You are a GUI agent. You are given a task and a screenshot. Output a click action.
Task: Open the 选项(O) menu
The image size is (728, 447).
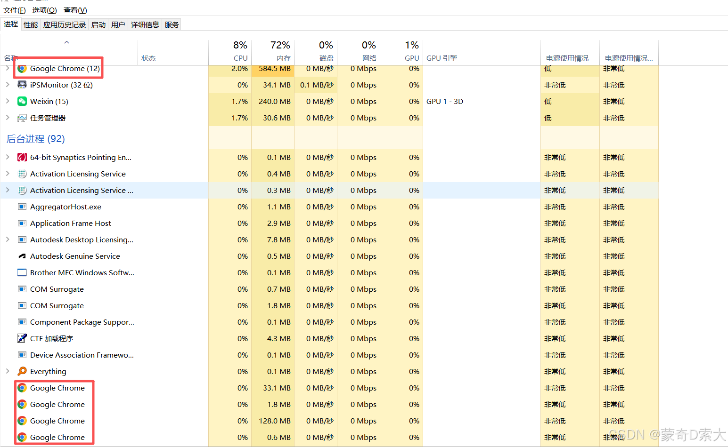coord(44,10)
